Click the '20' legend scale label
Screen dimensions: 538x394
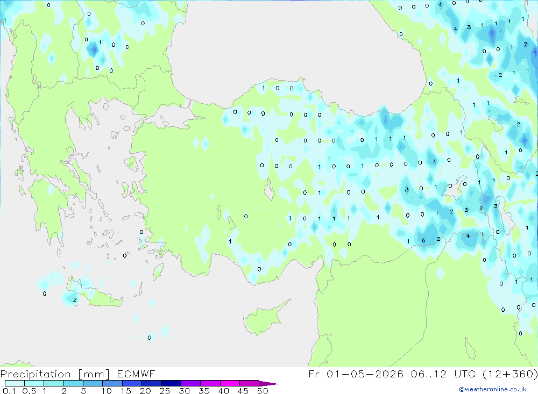pyautogui.click(x=145, y=391)
